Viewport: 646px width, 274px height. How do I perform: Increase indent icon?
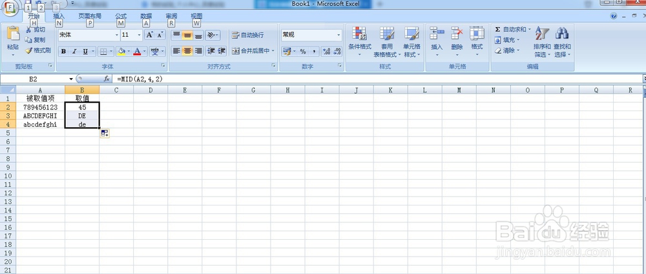click(222, 51)
